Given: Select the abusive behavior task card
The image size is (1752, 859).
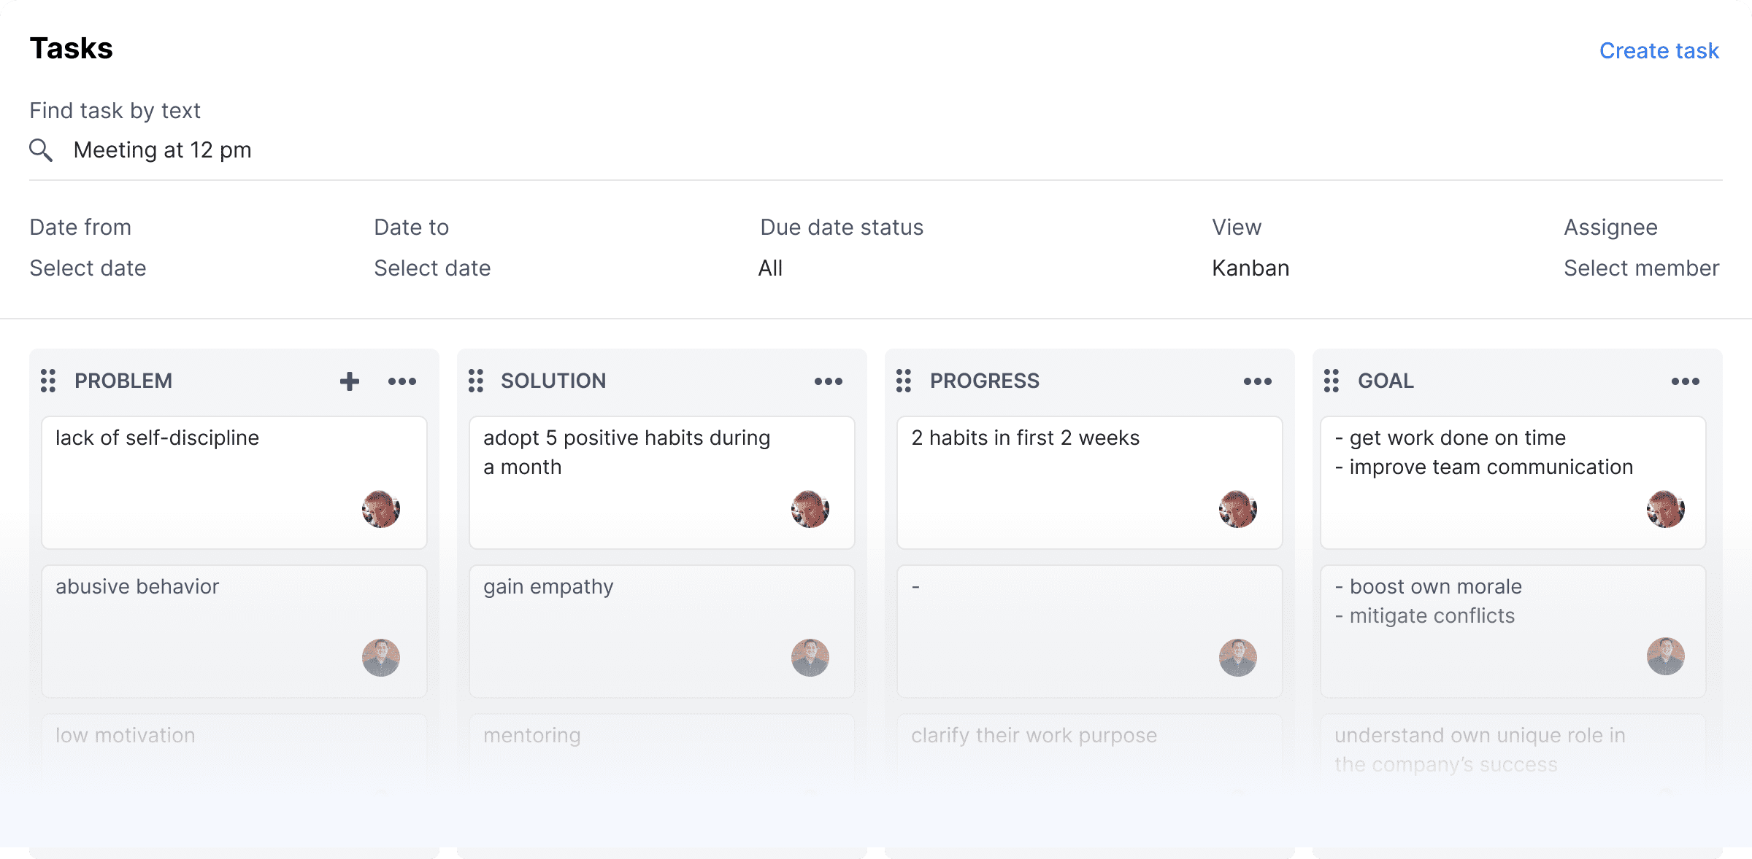Looking at the screenshot, I should 234,630.
